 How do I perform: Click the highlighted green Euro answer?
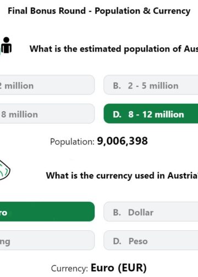coord(47,212)
